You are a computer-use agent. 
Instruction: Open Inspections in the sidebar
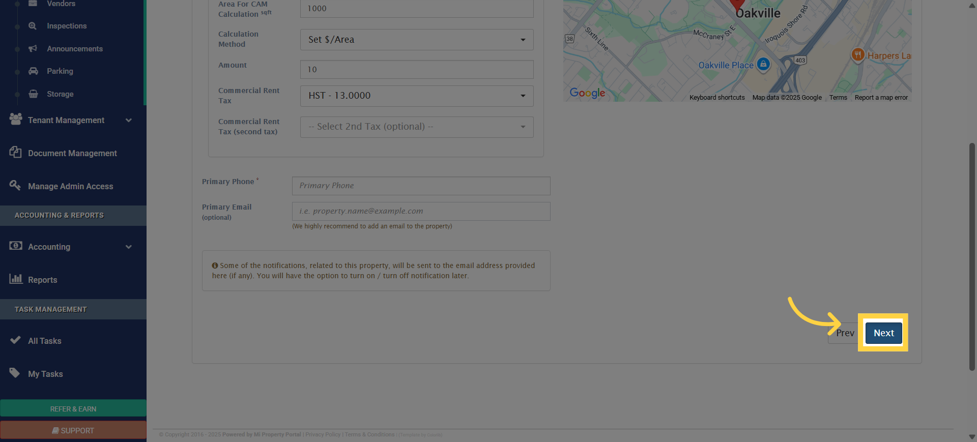point(67,26)
